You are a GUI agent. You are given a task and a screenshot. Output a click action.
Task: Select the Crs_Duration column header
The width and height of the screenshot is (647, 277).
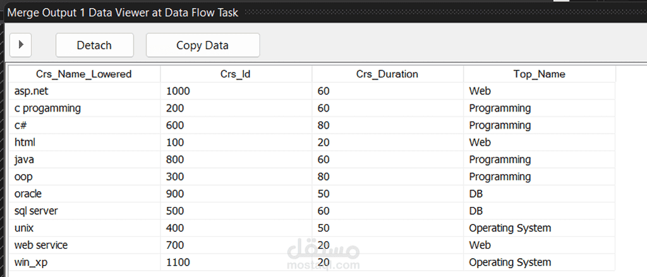(x=387, y=74)
